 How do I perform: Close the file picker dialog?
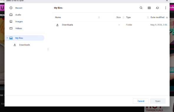(167, 1)
